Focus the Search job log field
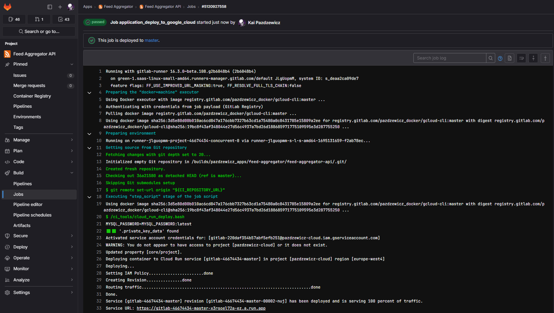The width and height of the screenshot is (554, 313). point(449,58)
